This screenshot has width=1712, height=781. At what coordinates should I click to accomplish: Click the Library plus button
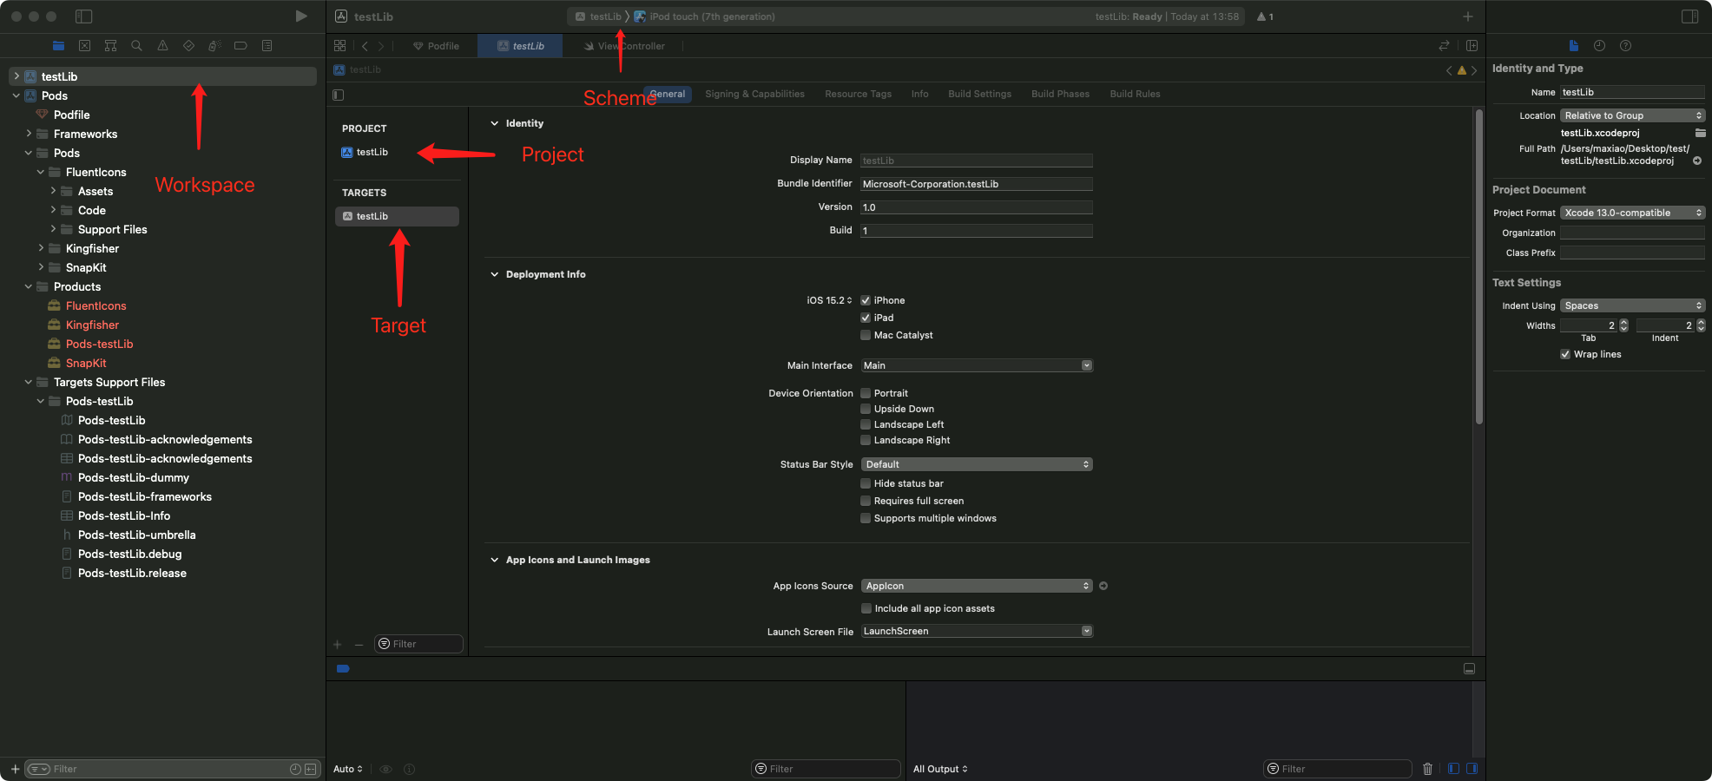click(1467, 16)
